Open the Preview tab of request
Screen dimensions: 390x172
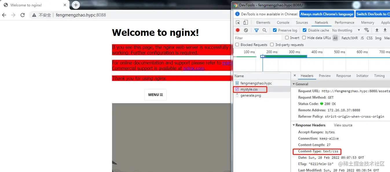coord(325,76)
